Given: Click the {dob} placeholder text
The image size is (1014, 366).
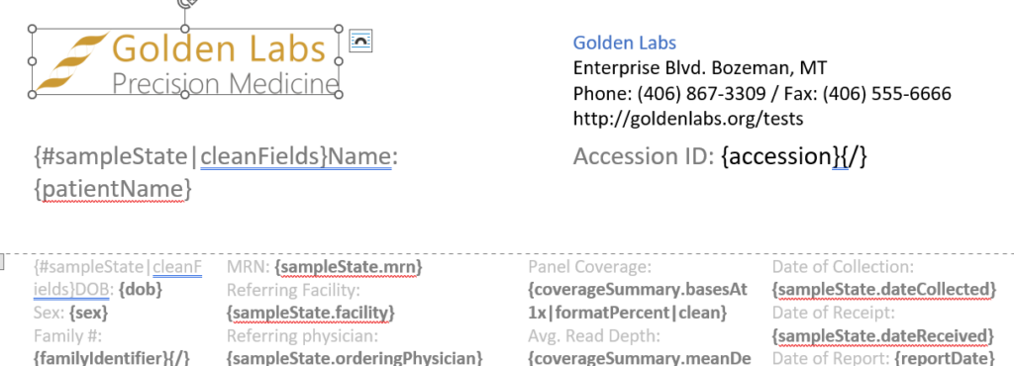Looking at the screenshot, I should tap(141, 289).
